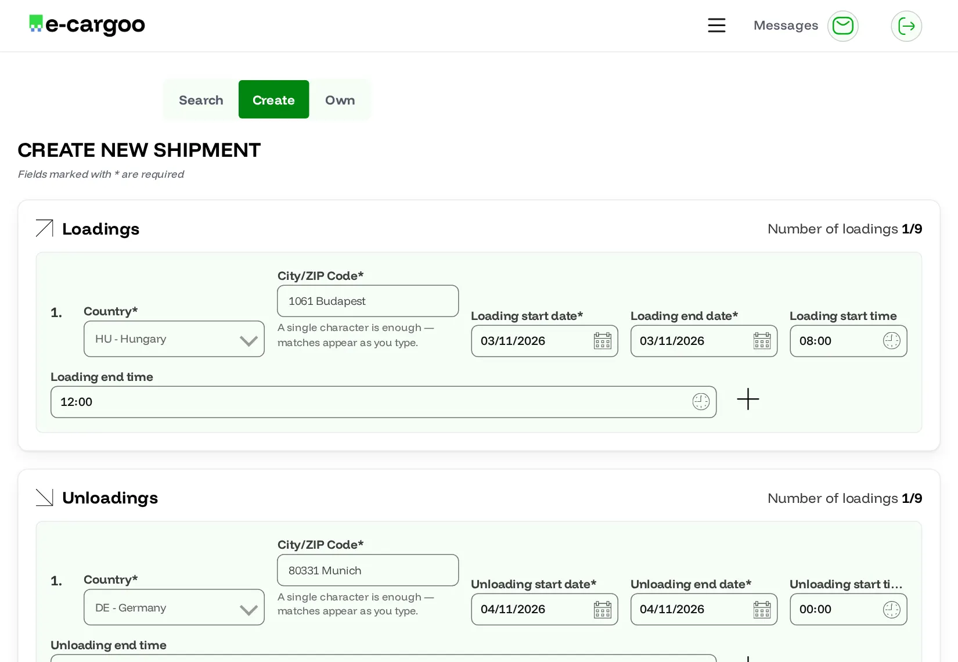Switch to the Own tab
The height and width of the screenshot is (662, 958).
[340, 100]
